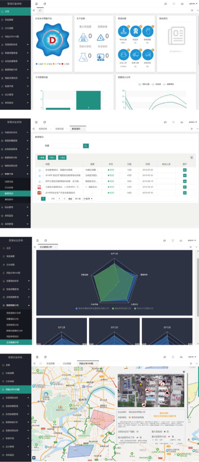Click the 特种设备 icon in 现场监管
Viewport: 199px width, 462px height.
click(123, 31)
